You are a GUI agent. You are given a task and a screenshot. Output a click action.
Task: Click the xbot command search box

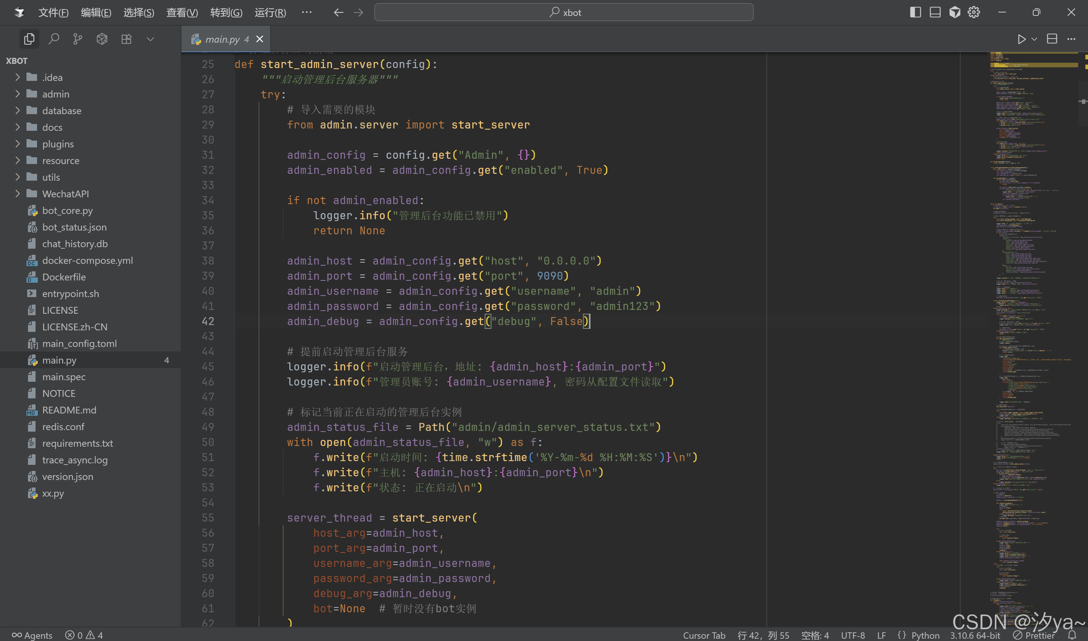(x=564, y=12)
